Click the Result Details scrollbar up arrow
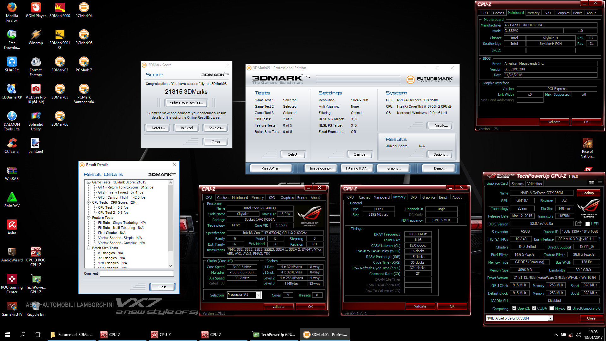This screenshot has width=606, height=341. coord(171,182)
